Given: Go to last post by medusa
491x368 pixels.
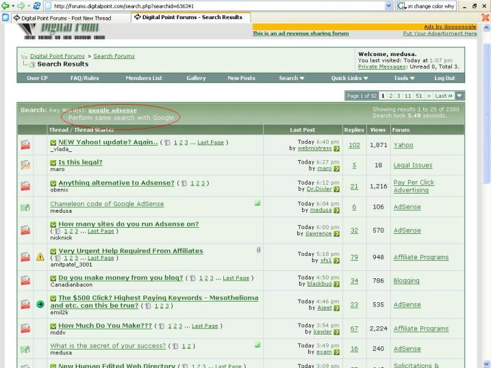Looking at the screenshot, I should pos(337,211).
